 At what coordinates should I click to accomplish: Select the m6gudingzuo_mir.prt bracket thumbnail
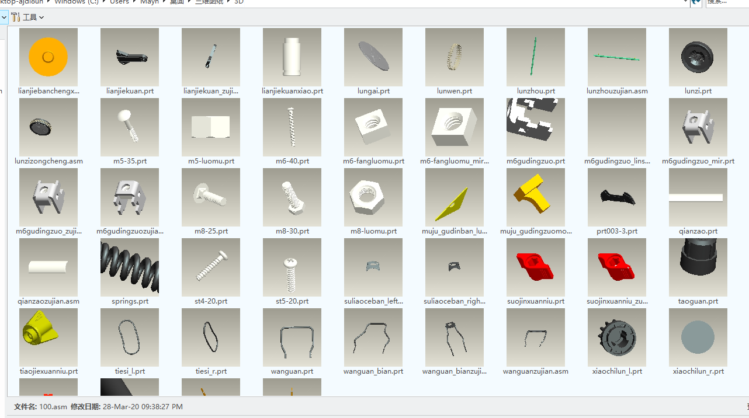[698, 127]
